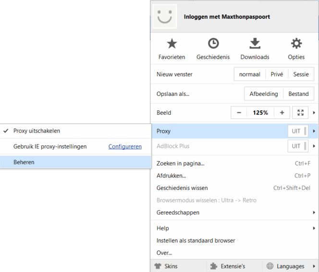Toggle the AdBlock Plus UIT switch

click(x=298, y=146)
